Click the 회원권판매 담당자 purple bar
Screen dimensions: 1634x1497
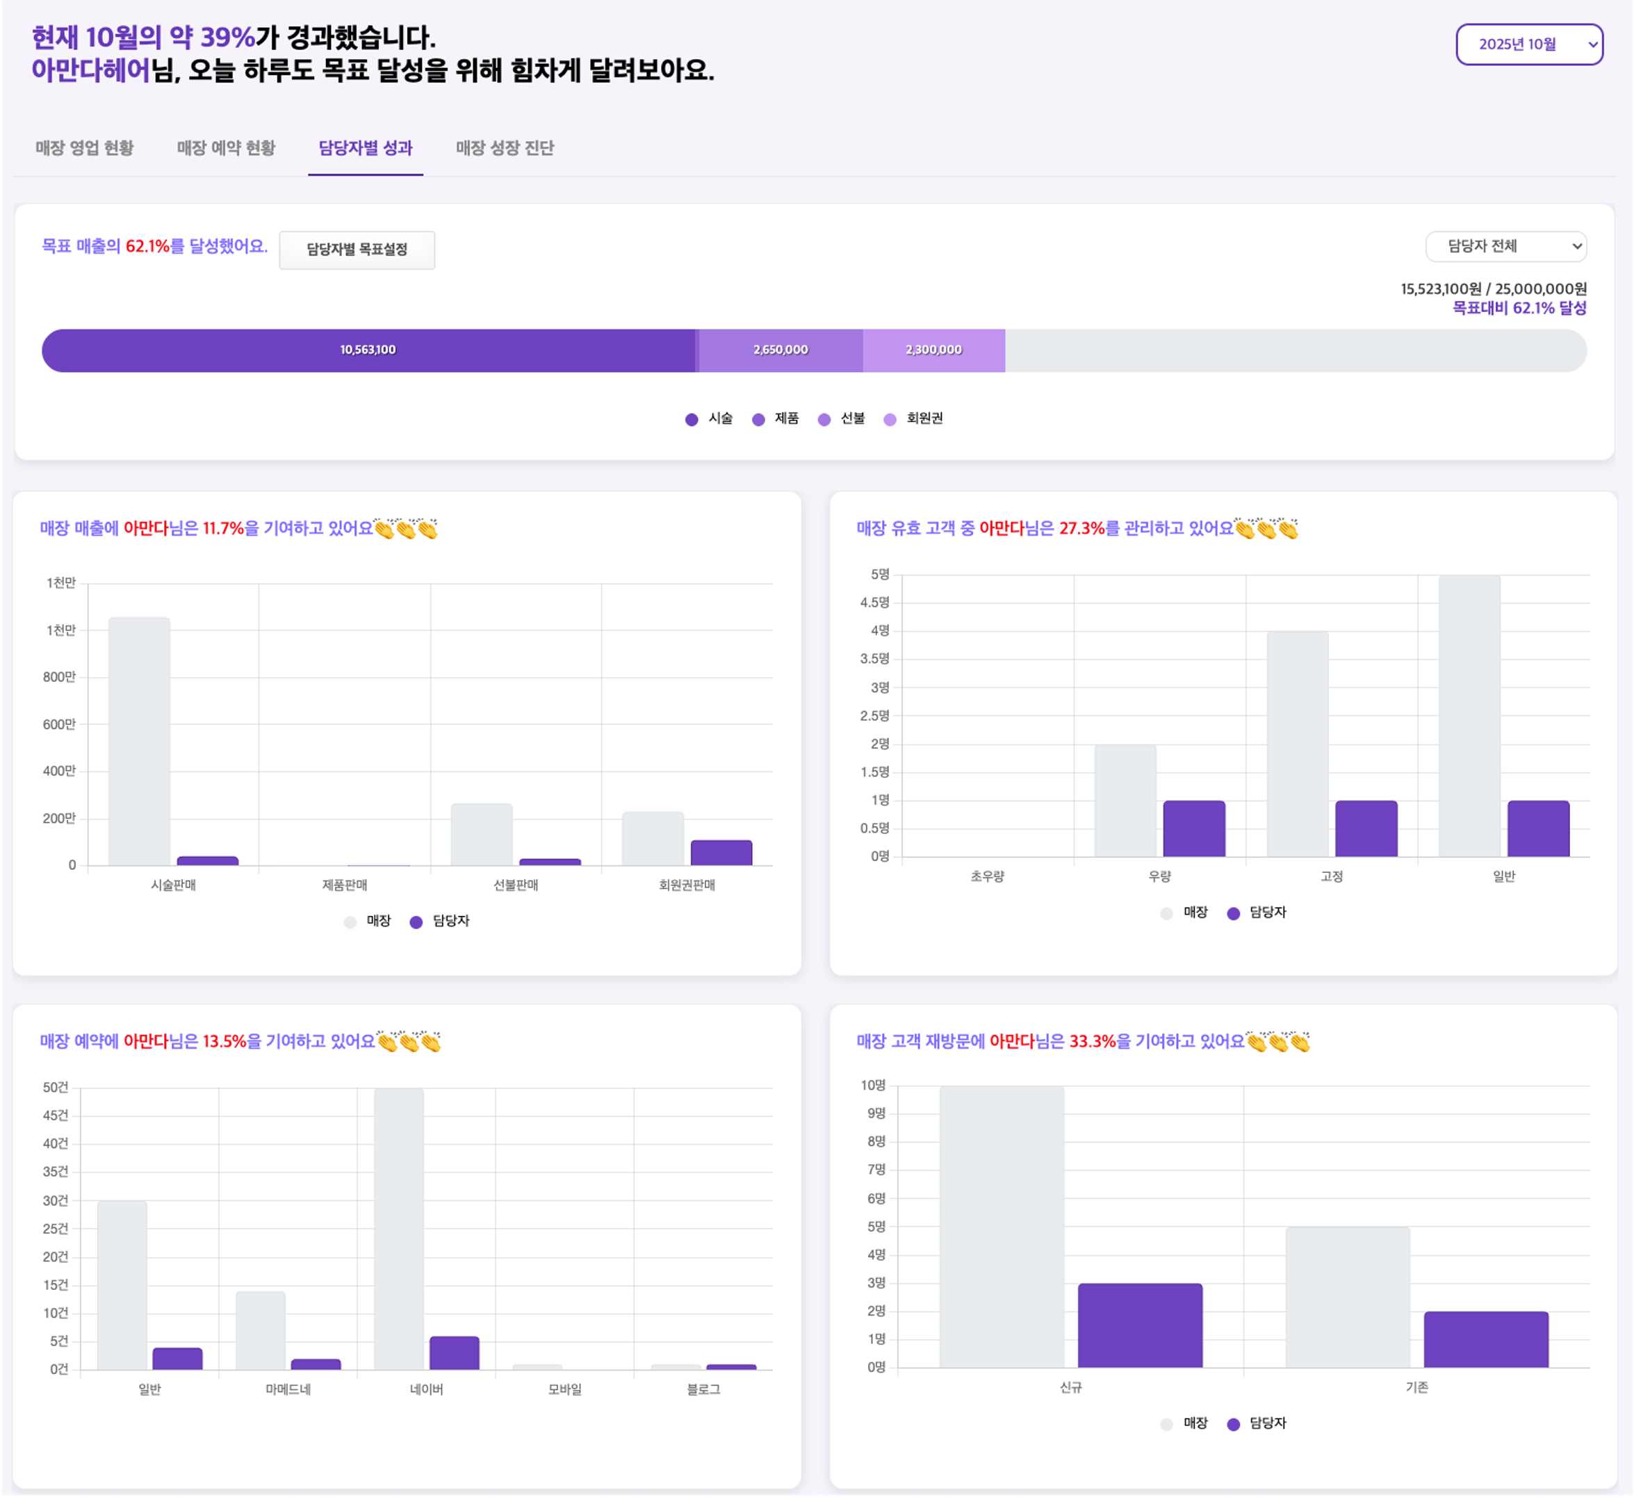tap(721, 853)
